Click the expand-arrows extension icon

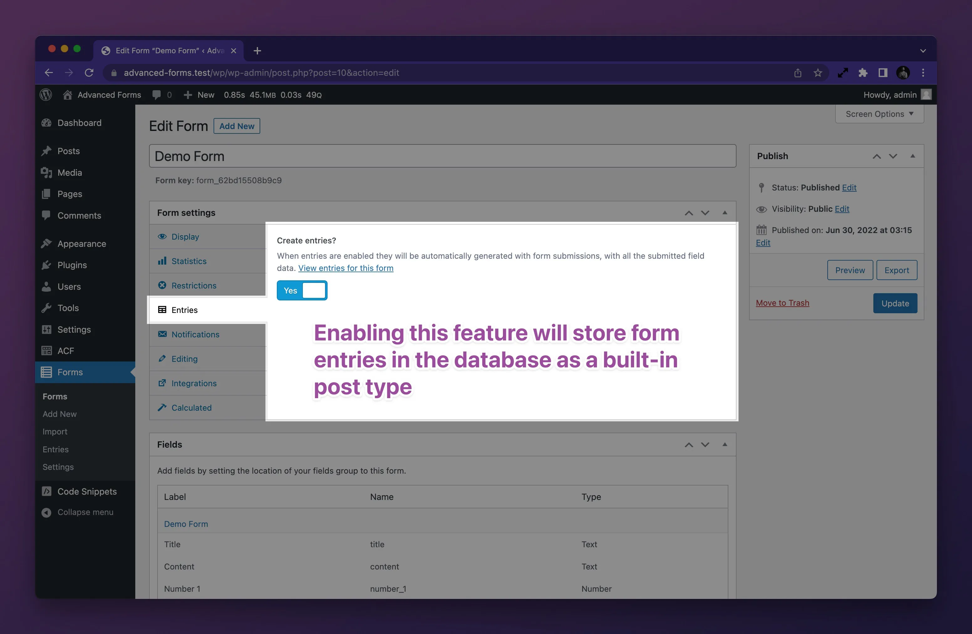tap(843, 73)
